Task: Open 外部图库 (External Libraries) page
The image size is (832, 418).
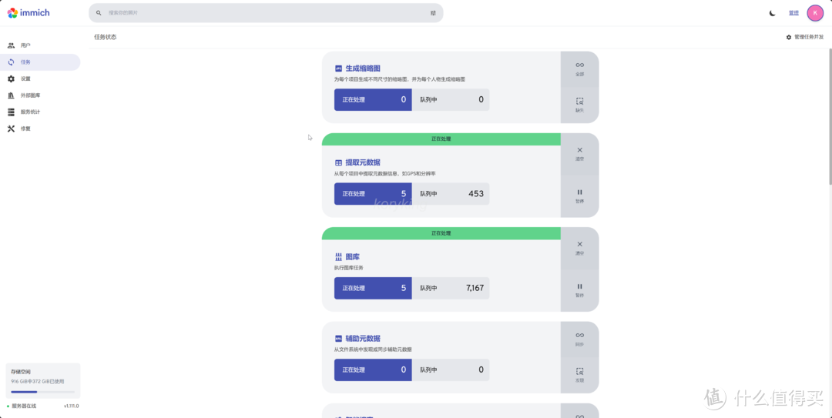Action: pos(30,95)
